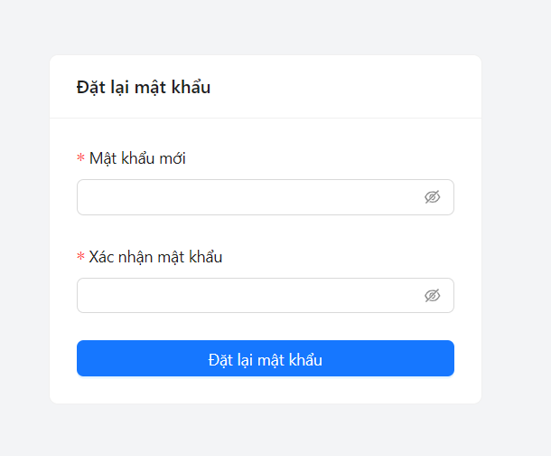
Task: Show password in Mật khẩu mới field
Action: pyautogui.click(x=432, y=197)
